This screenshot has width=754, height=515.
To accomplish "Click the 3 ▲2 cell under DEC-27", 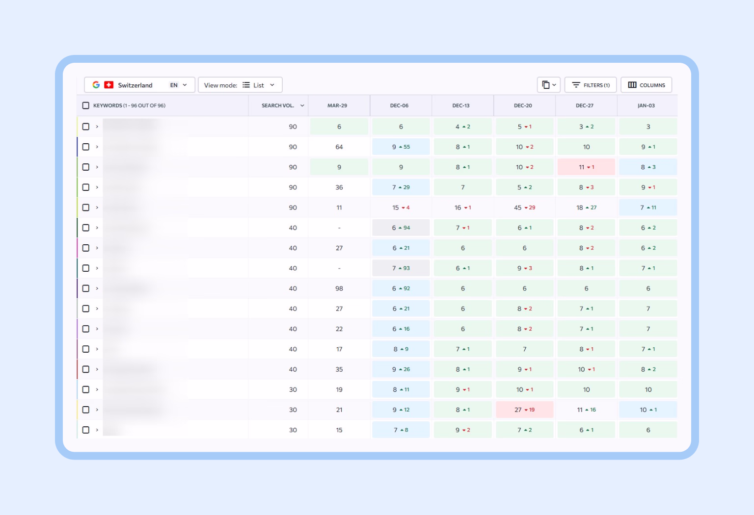I will click(586, 127).
